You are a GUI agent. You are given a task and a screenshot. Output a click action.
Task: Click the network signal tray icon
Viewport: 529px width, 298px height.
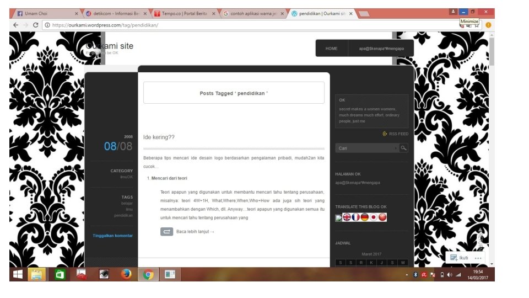click(x=458, y=275)
